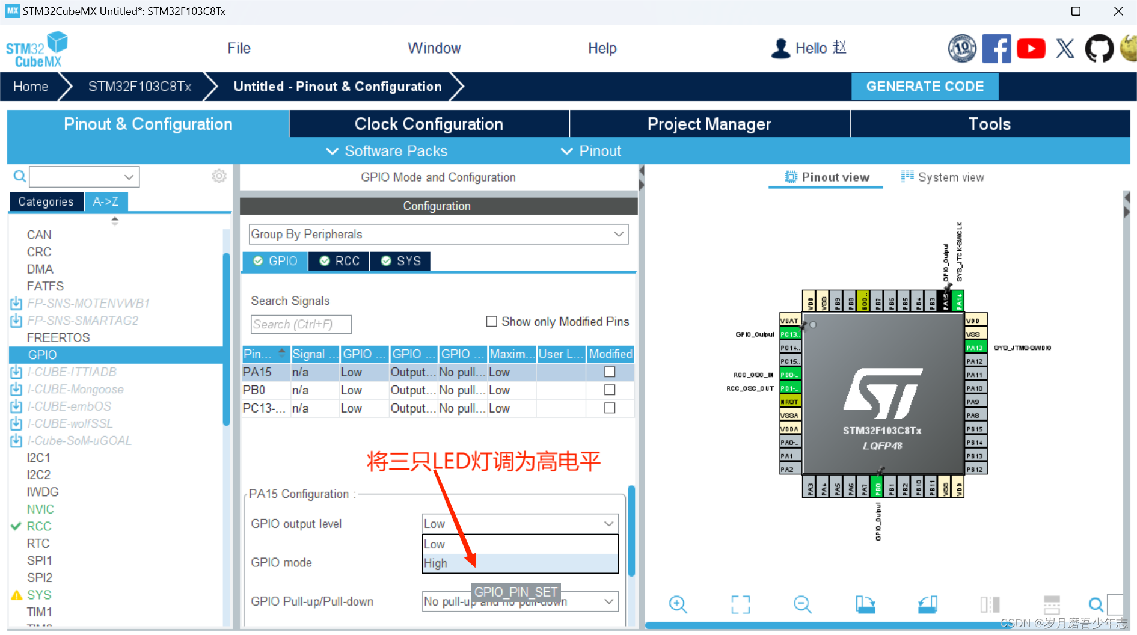Open the Group By Peripherals dropdown

(x=438, y=234)
